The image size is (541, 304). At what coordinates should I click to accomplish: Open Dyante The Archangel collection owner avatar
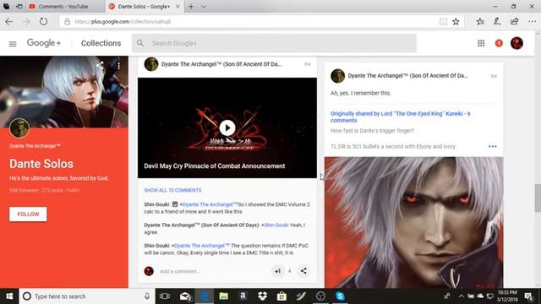tap(19, 128)
